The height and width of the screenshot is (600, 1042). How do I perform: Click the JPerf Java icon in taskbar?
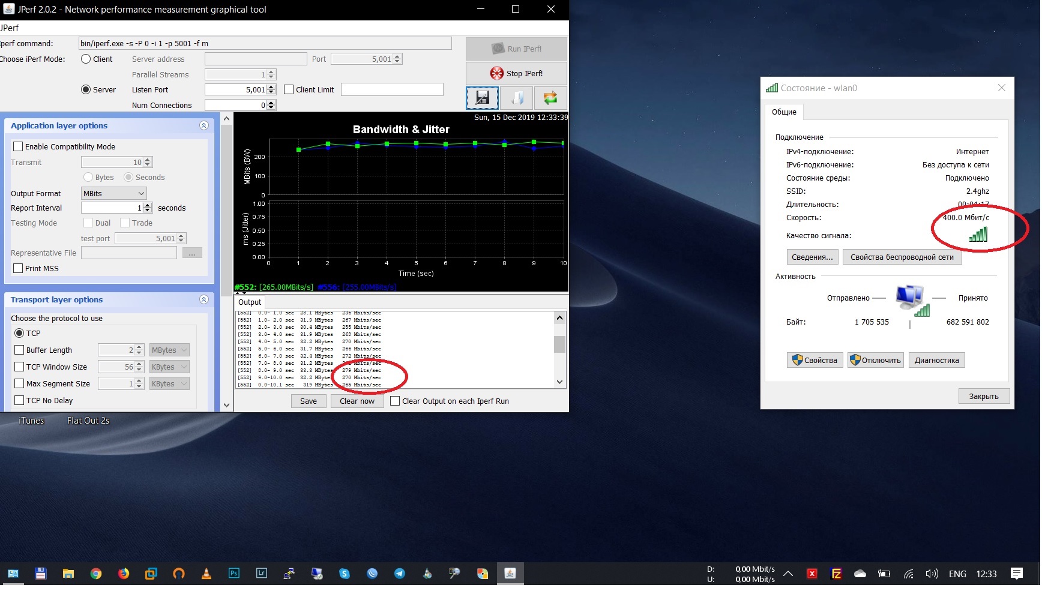click(510, 574)
